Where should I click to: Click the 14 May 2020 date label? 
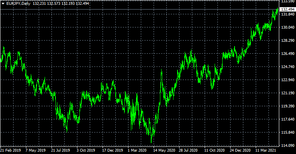coord(164,150)
